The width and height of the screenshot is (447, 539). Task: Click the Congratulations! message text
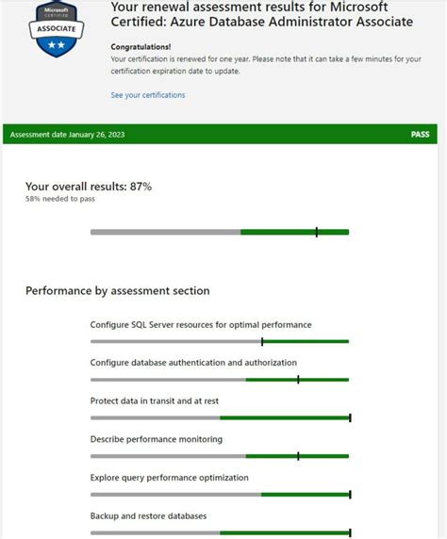141,47
